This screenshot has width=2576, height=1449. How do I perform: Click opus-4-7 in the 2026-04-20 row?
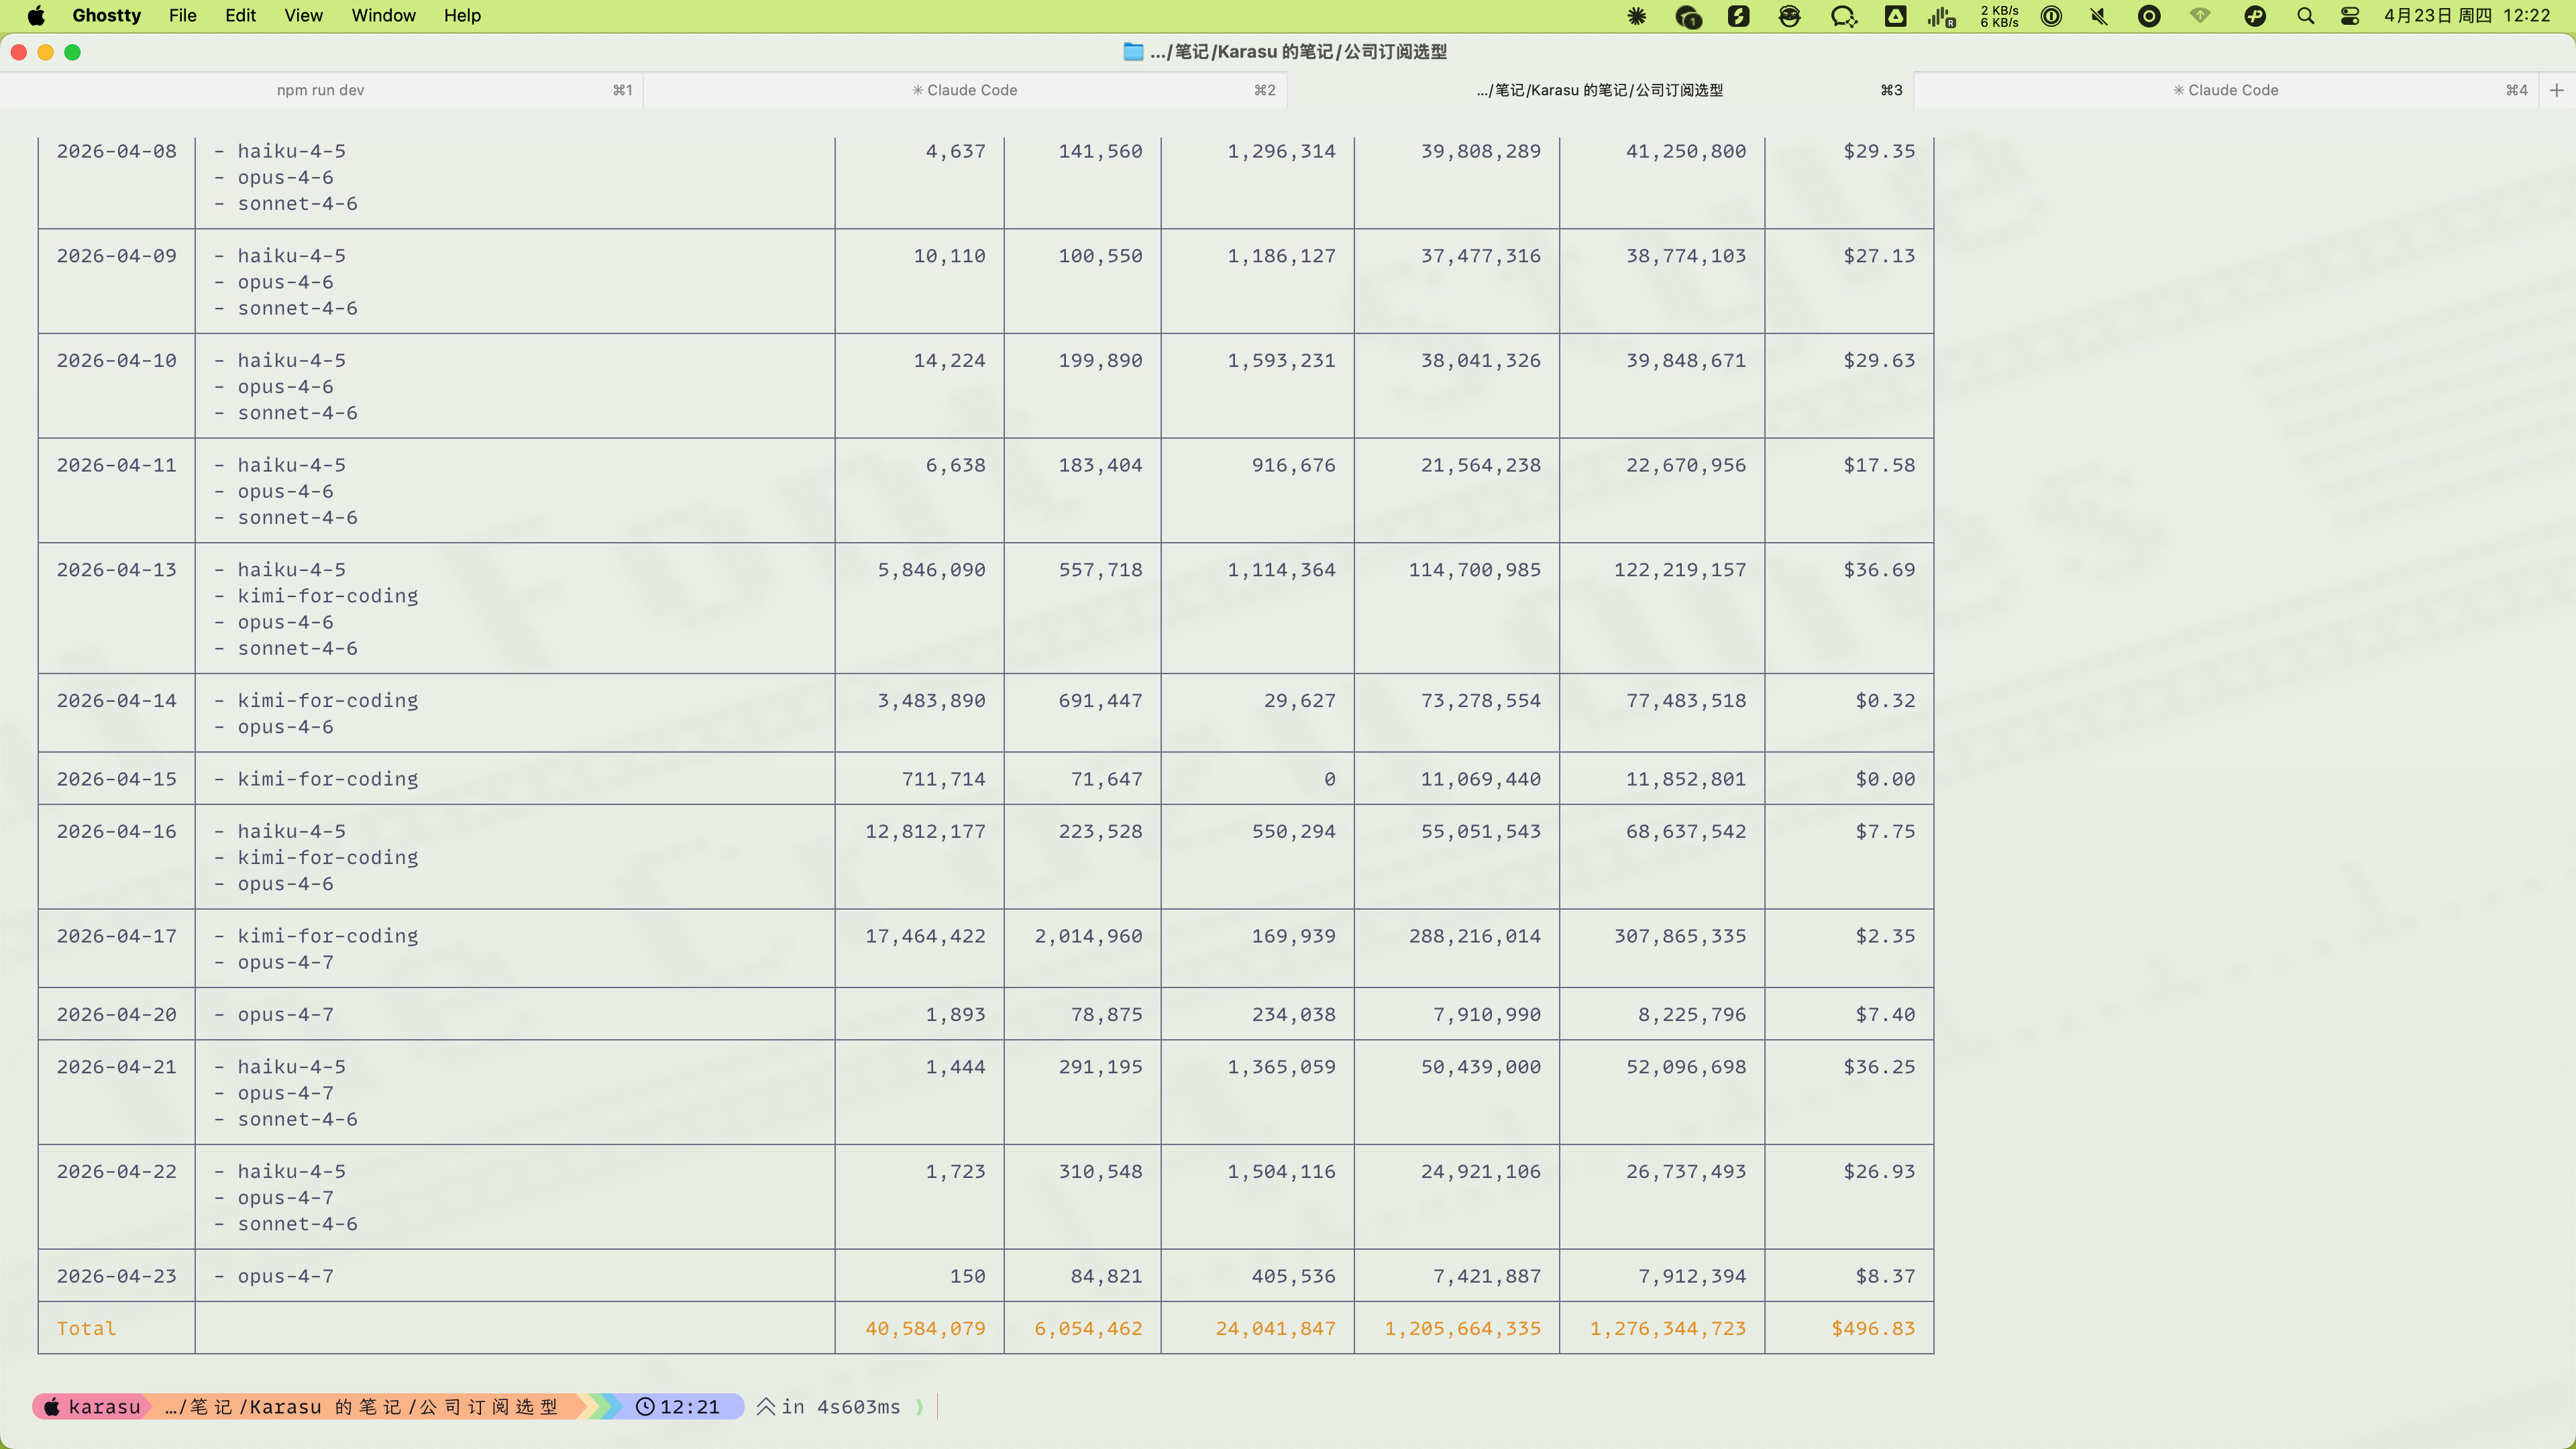coord(286,1015)
